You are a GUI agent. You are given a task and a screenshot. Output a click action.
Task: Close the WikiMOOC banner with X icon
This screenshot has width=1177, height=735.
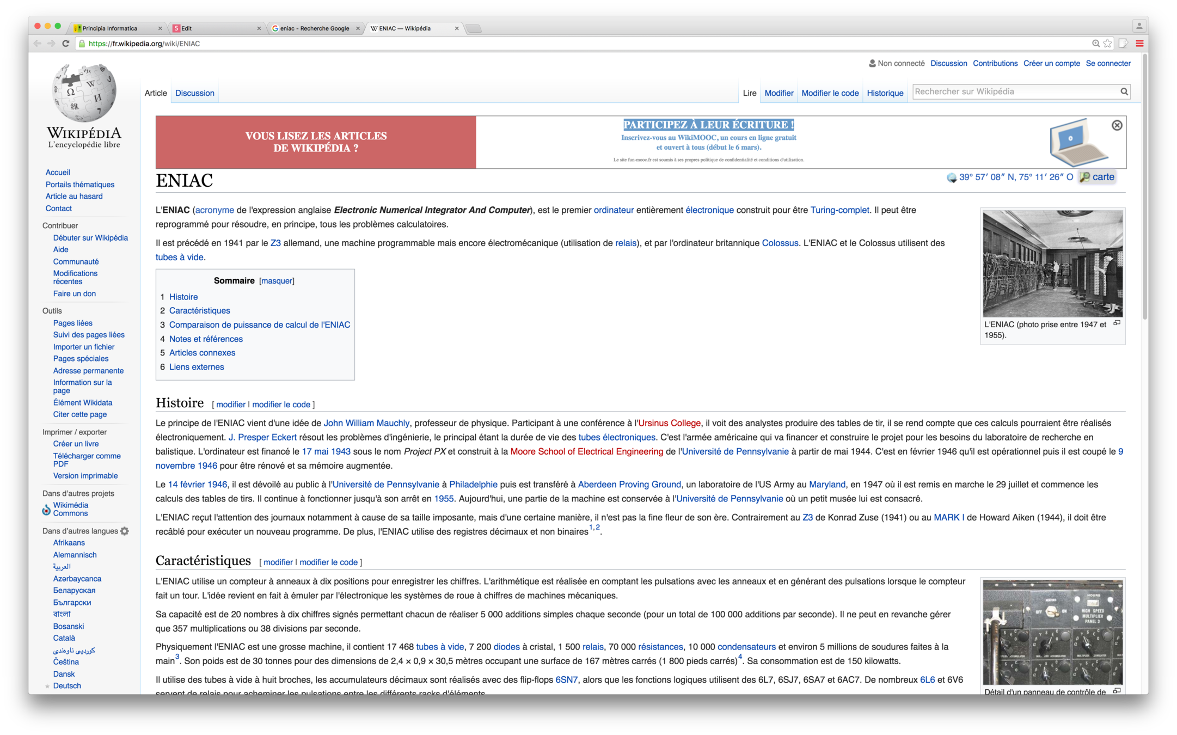[1117, 125]
